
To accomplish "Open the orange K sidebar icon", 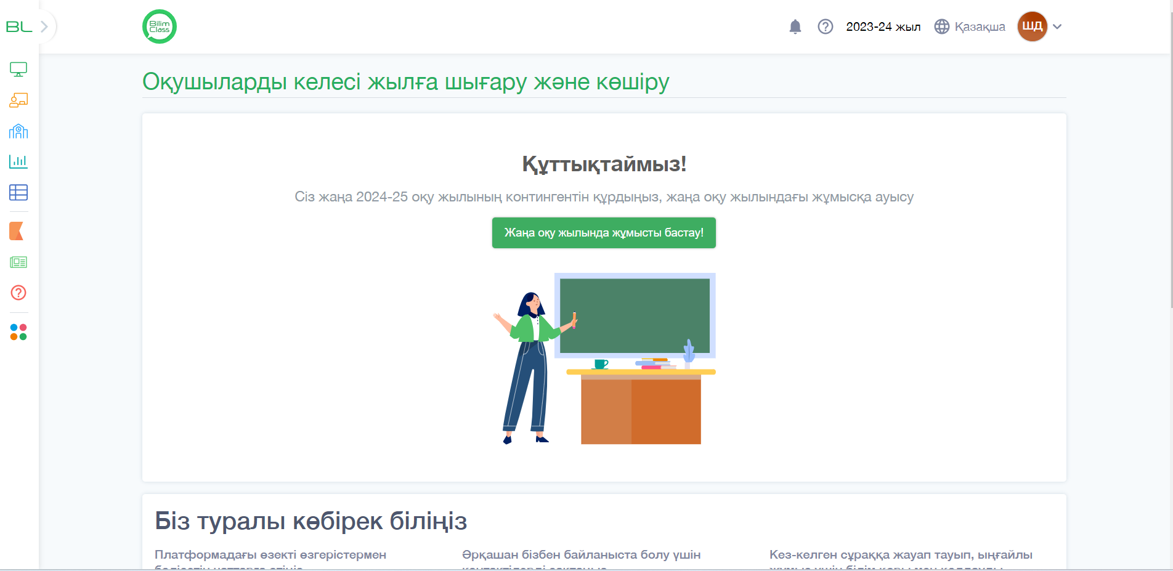I will [x=17, y=231].
